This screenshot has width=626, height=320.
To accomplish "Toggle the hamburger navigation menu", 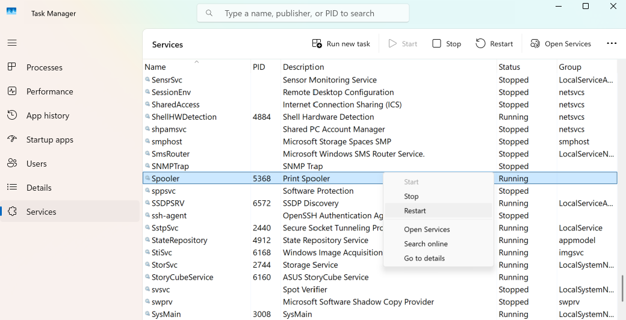I will (12, 43).
